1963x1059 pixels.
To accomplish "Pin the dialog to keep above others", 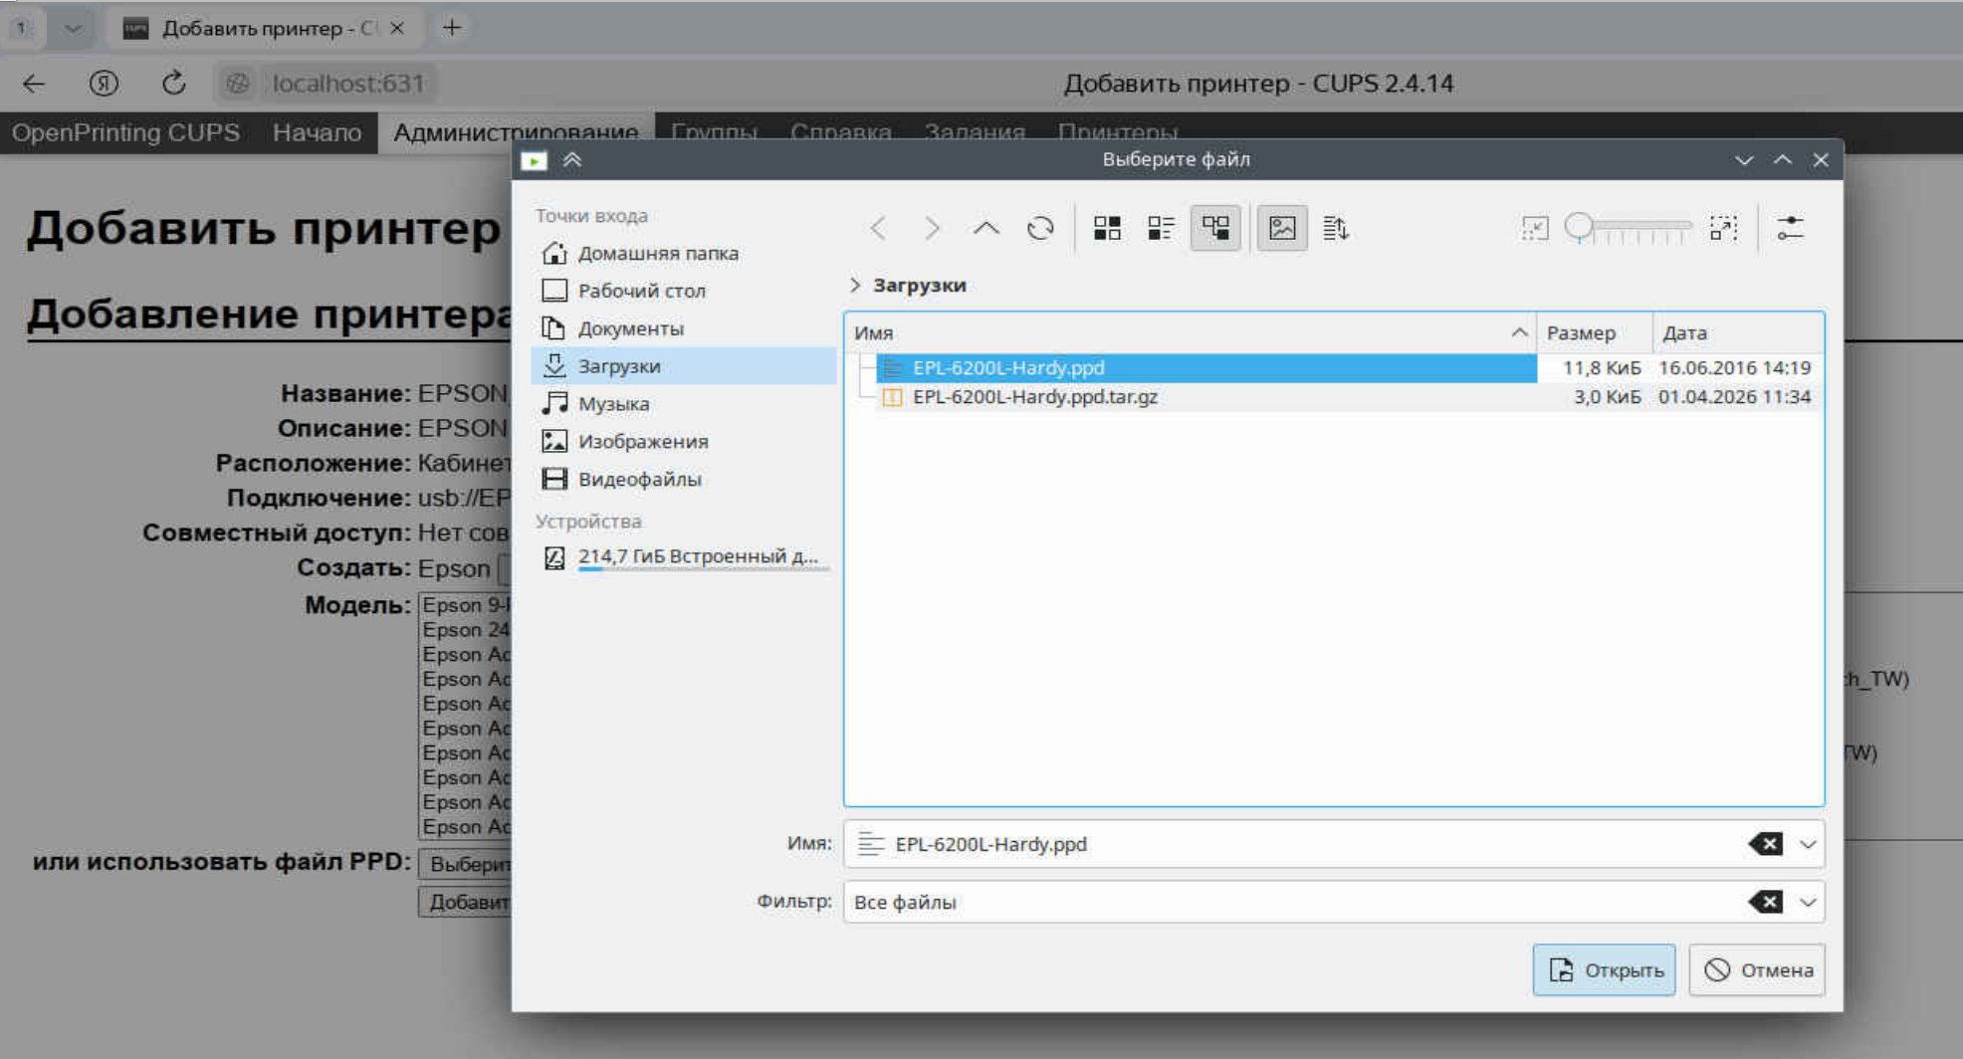I will coord(572,159).
